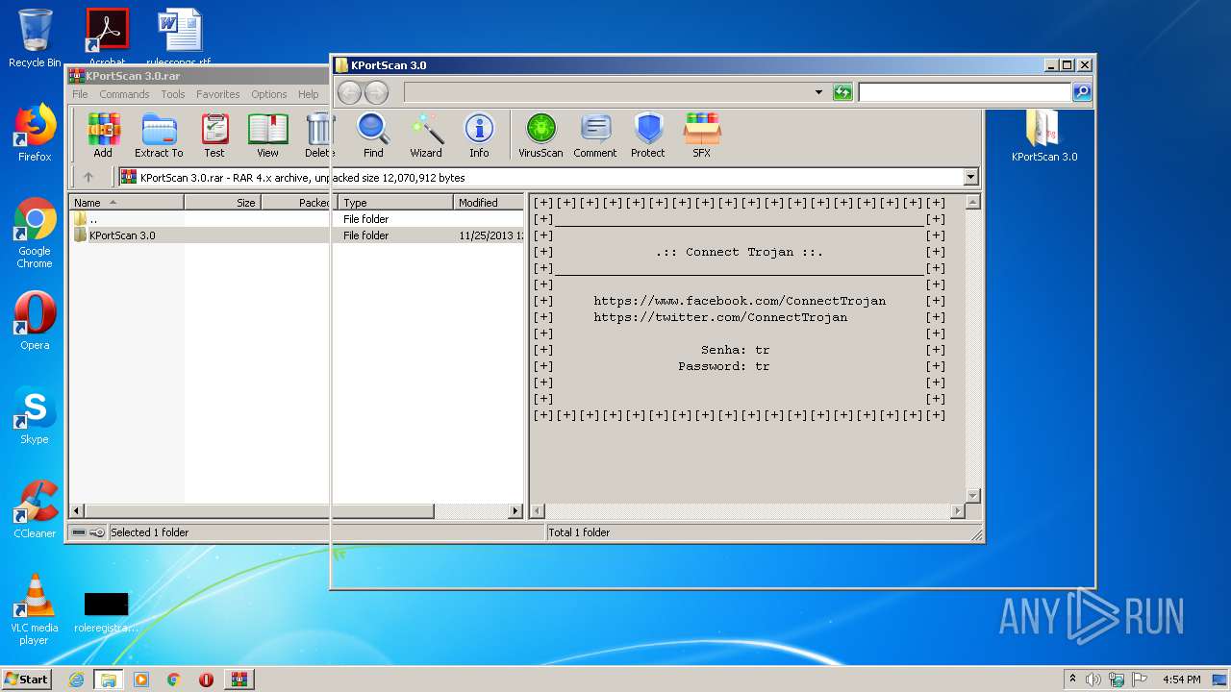Click the "Total 1 folder" status text

tap(579, 532)
